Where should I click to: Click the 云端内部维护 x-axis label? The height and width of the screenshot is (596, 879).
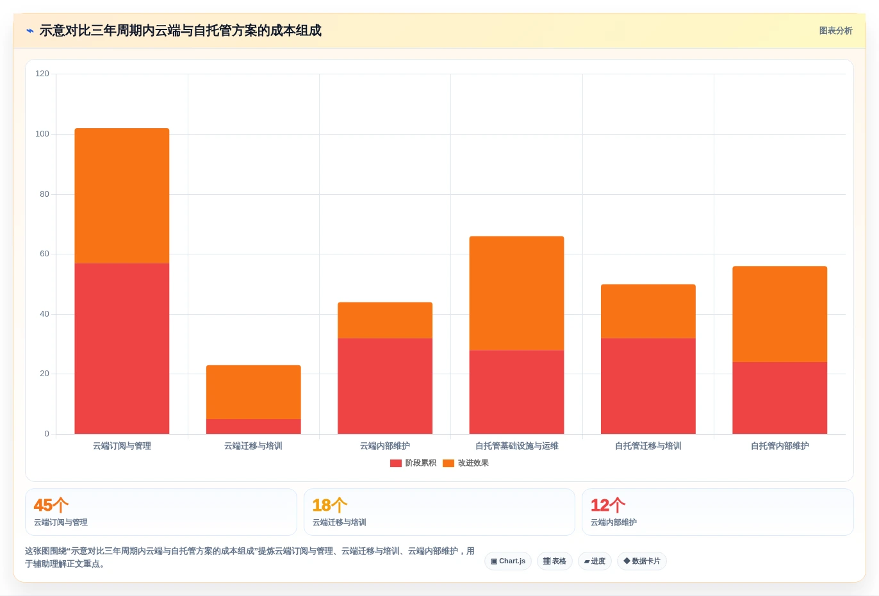[385, 446]
